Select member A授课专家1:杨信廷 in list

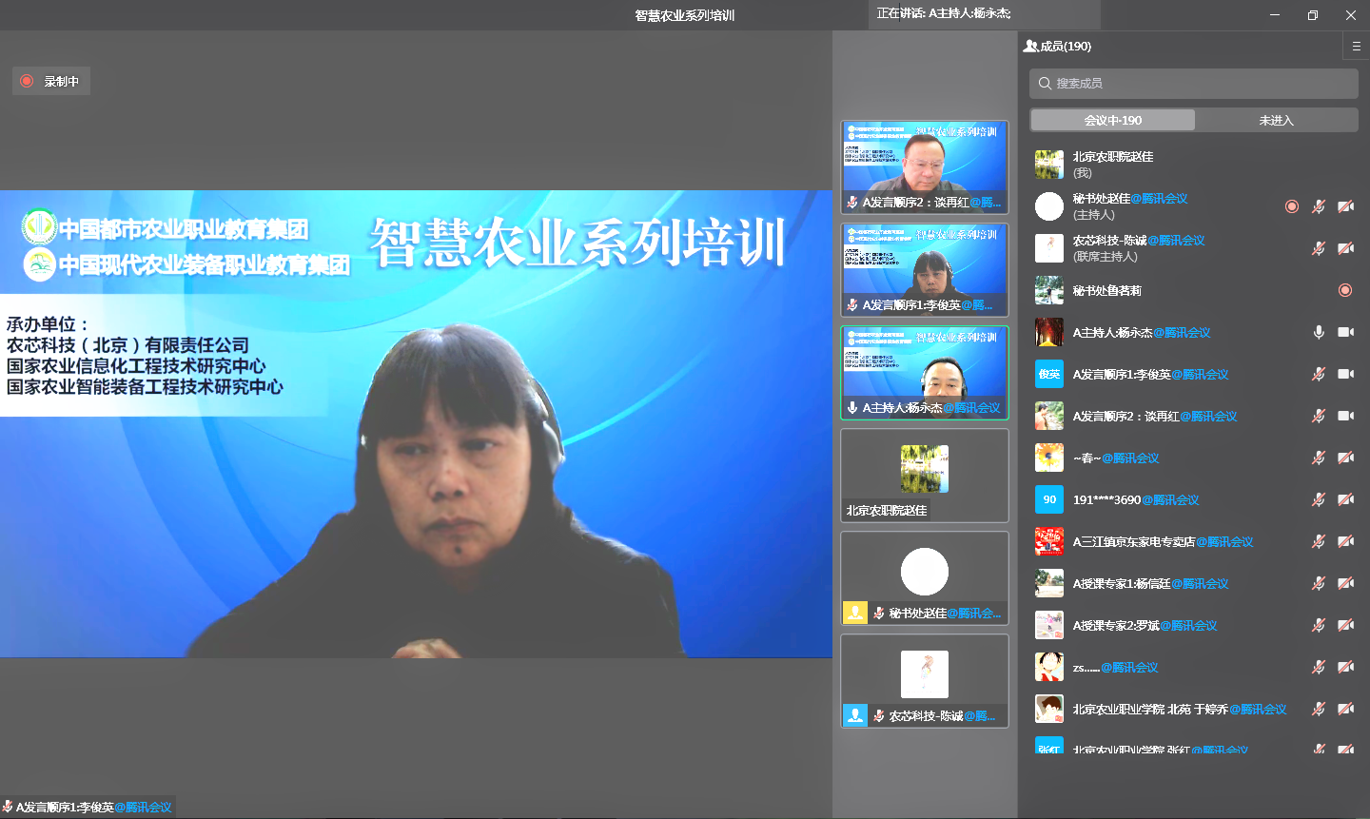point(1150,583)
